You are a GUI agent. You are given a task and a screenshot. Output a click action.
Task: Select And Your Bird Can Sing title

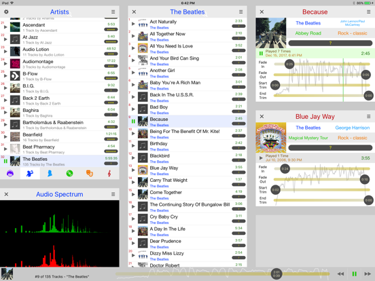(x=174, y=58)
